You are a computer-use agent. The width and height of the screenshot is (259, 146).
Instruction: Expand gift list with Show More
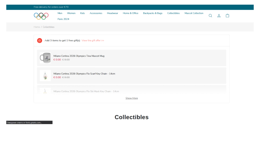132,98
